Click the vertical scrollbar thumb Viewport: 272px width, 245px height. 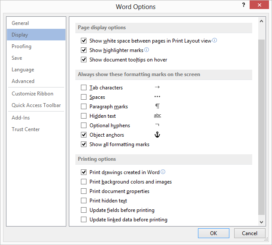261,127
